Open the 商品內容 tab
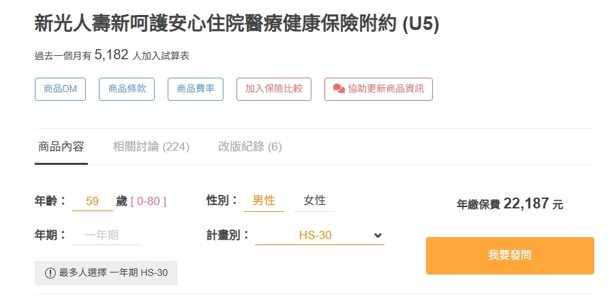Viewport: 612px width, 297px height. pyautogui.click(x=61, y=146)
